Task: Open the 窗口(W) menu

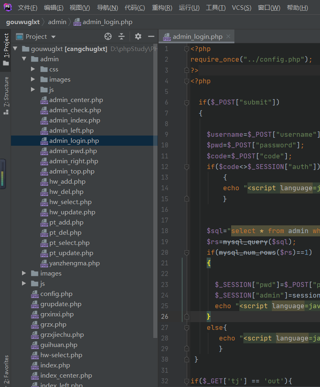Action: [269, 8]
